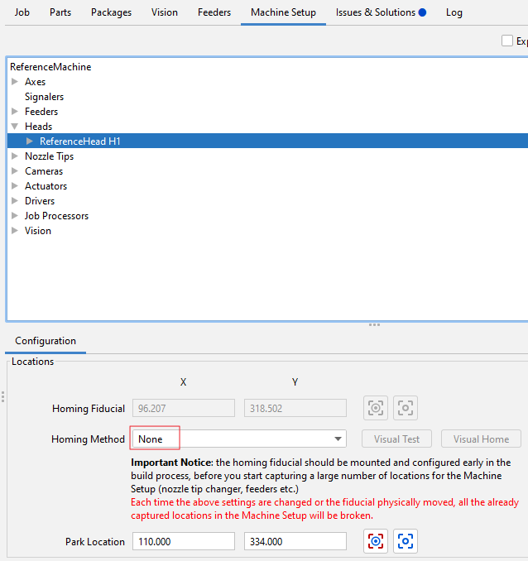Click the Park Location X input field

point(183,541)
